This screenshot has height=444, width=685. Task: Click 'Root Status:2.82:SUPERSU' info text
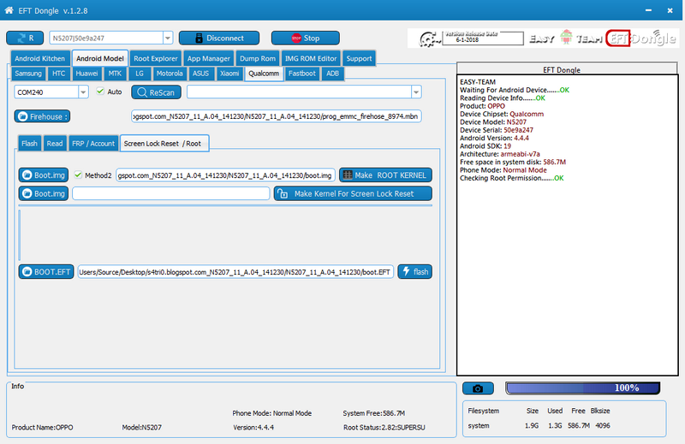pyautogui.click(x=384, y=427)
